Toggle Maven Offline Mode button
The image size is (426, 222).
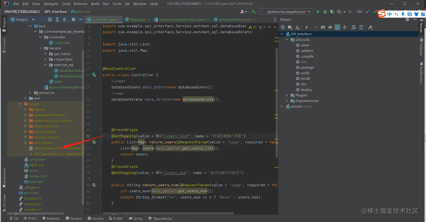330,27
